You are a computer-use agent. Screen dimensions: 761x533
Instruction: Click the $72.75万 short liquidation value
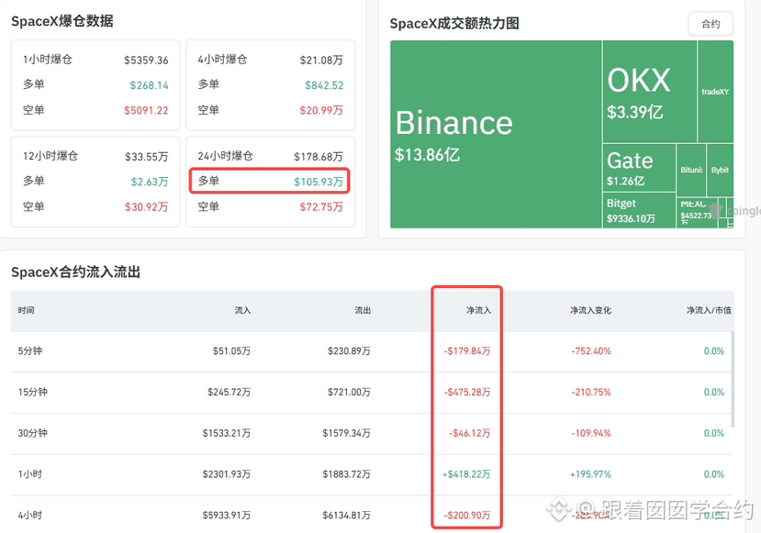pyautogui.click(x=321, y=207)
